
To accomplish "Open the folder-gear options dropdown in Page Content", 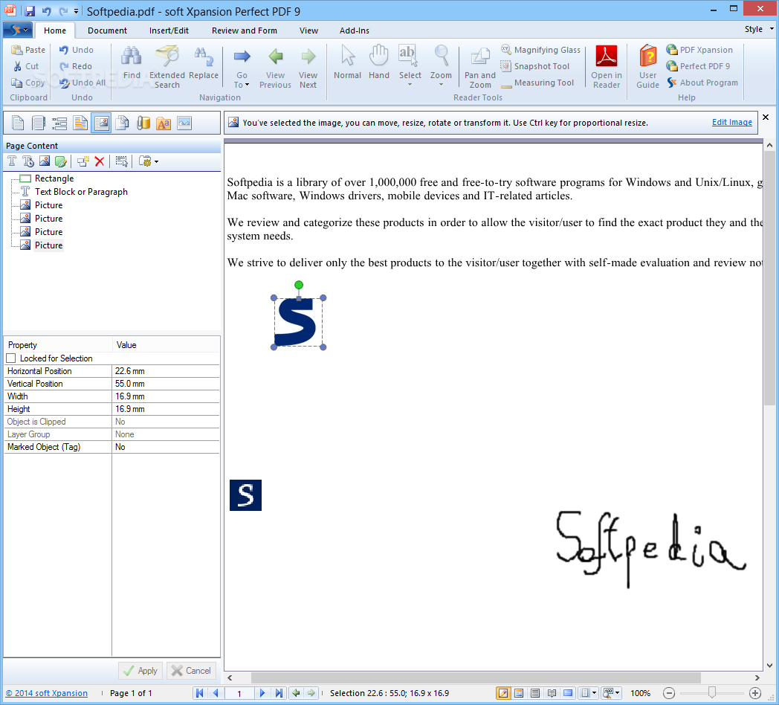I will 148,161.
